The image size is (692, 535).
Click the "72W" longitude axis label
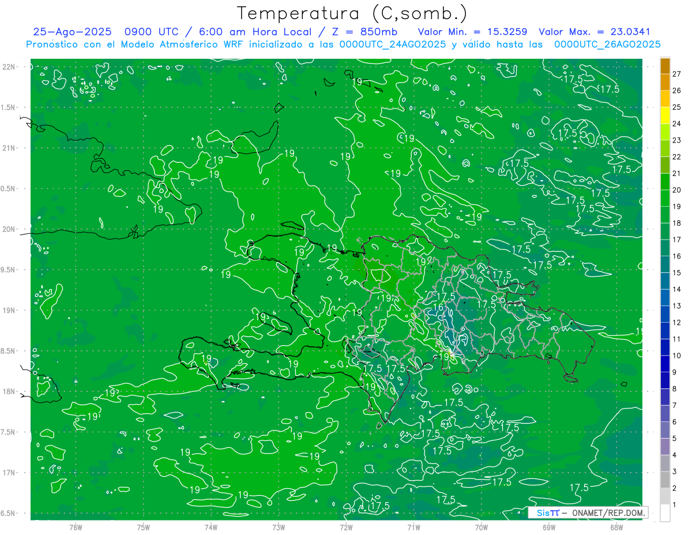point(346,527)
